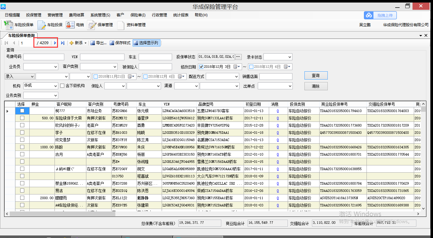Expand the 出单点 dropdown list
This screenshot has width=433, height=238.
pos(290,86)
